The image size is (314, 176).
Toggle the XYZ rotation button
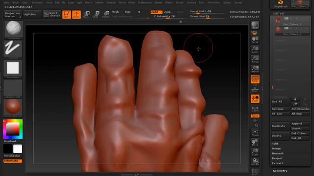point(255,116)
